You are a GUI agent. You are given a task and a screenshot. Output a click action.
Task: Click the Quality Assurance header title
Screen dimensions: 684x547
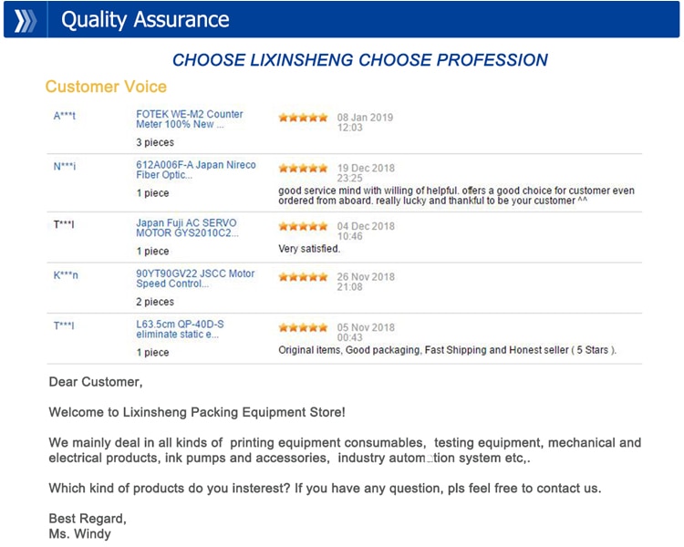pos(145,20)
